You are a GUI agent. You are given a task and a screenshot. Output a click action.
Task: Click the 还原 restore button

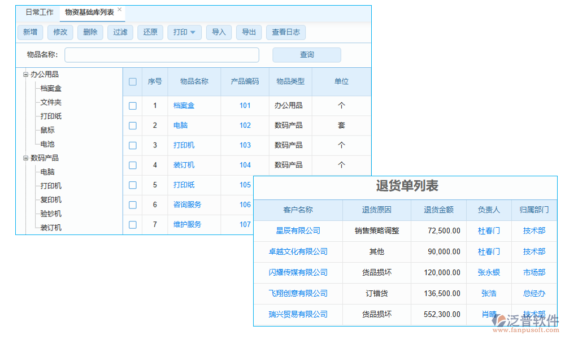(150, 32)
